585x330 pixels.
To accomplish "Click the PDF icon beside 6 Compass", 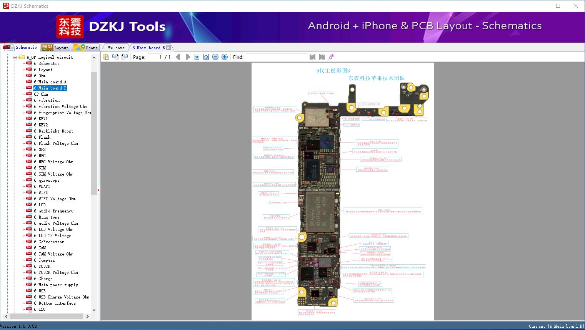I will [29, 260].
